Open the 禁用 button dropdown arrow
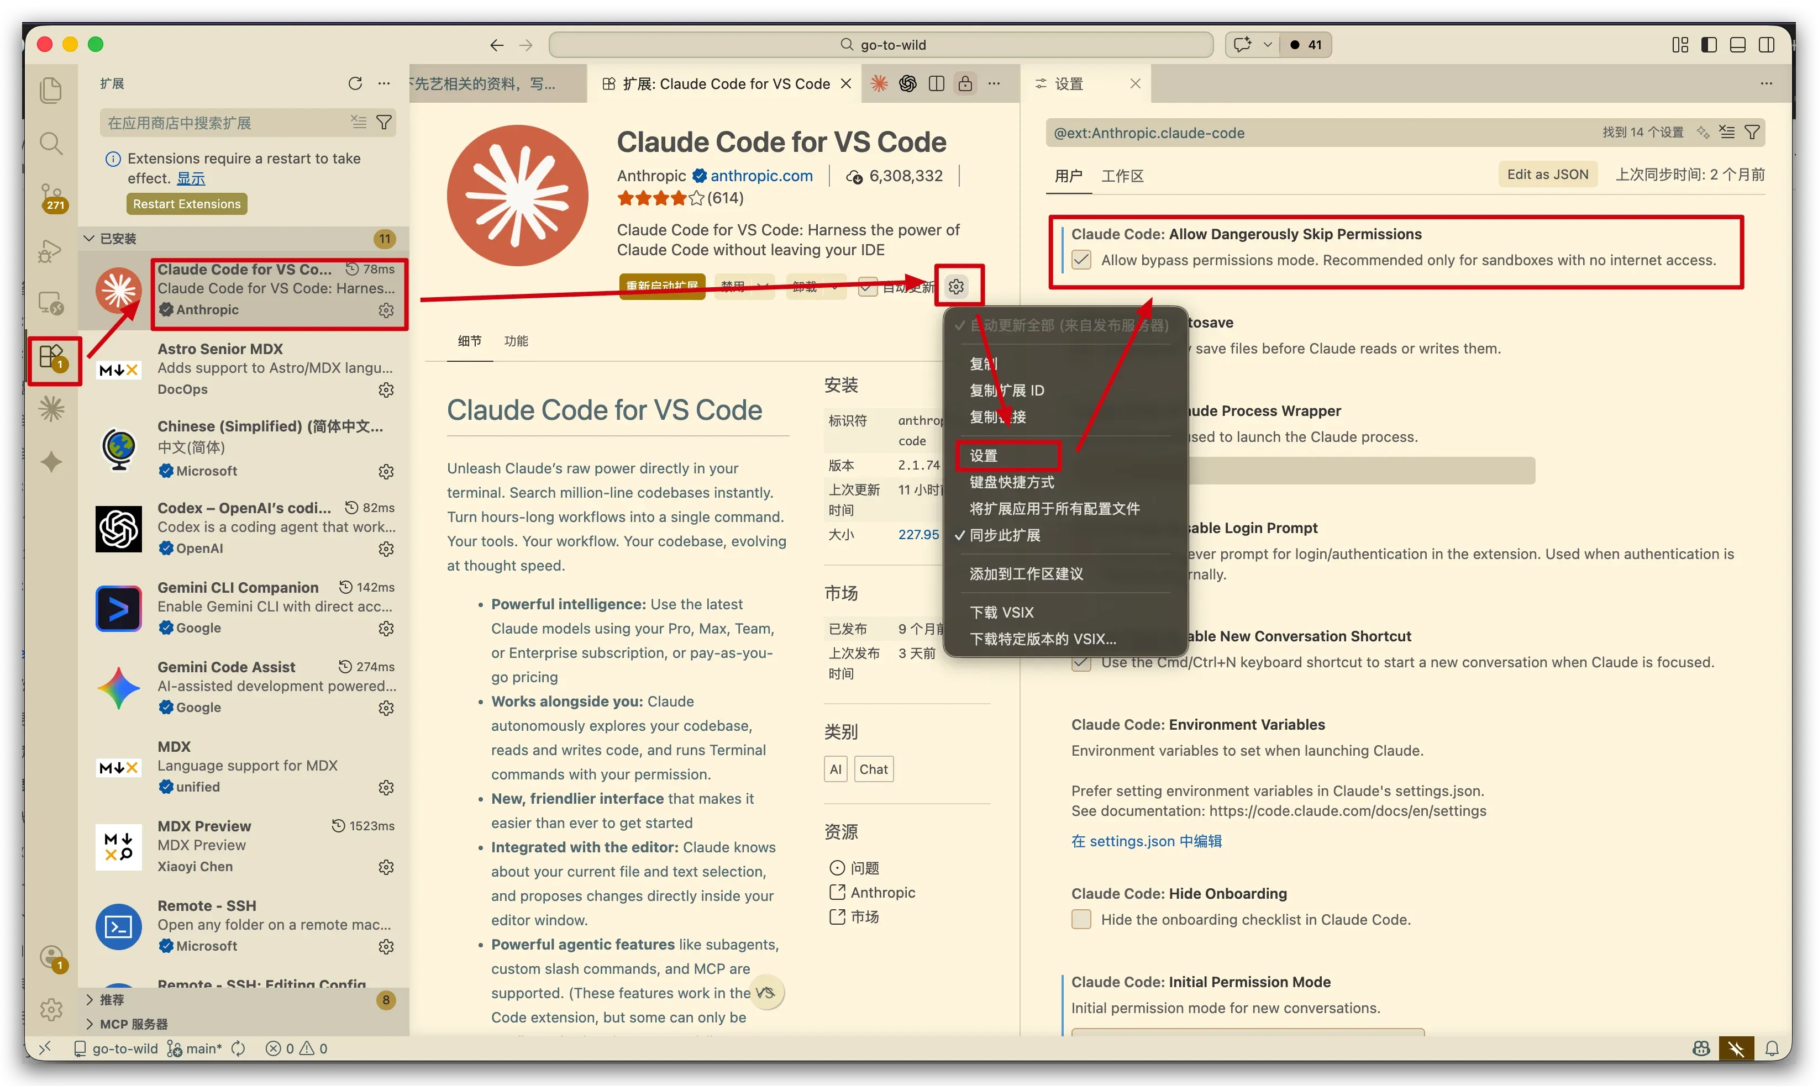The image size is (1818, 1086). coord(763,287)
